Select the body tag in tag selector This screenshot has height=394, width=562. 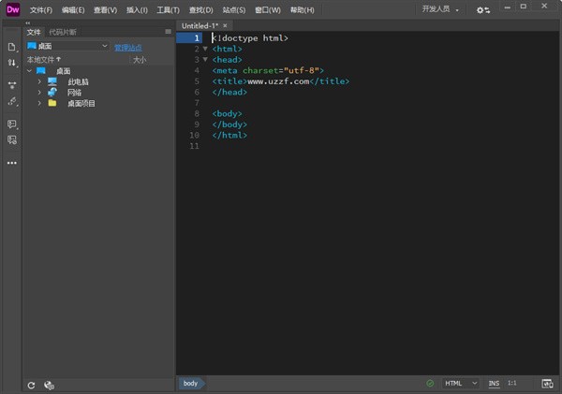click(190, 384)
